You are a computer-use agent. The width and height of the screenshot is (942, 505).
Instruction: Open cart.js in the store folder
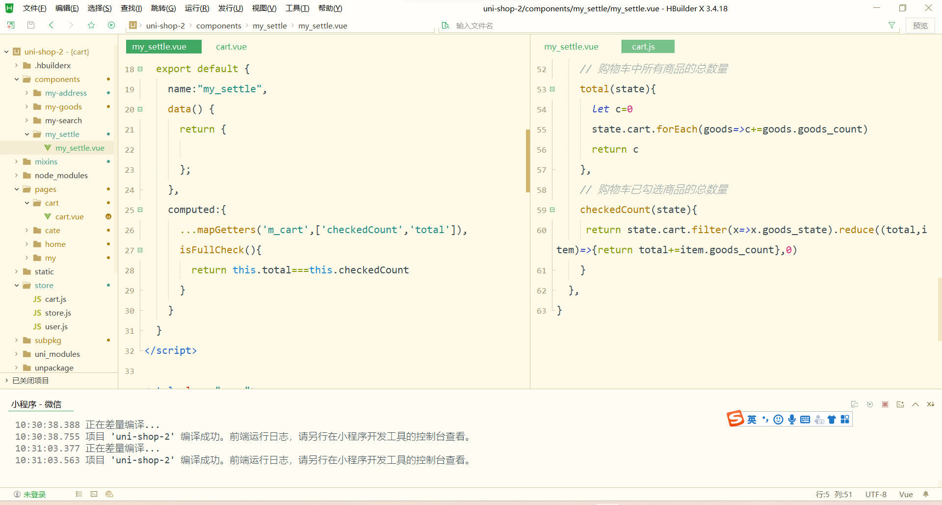[x=55, y=299]
